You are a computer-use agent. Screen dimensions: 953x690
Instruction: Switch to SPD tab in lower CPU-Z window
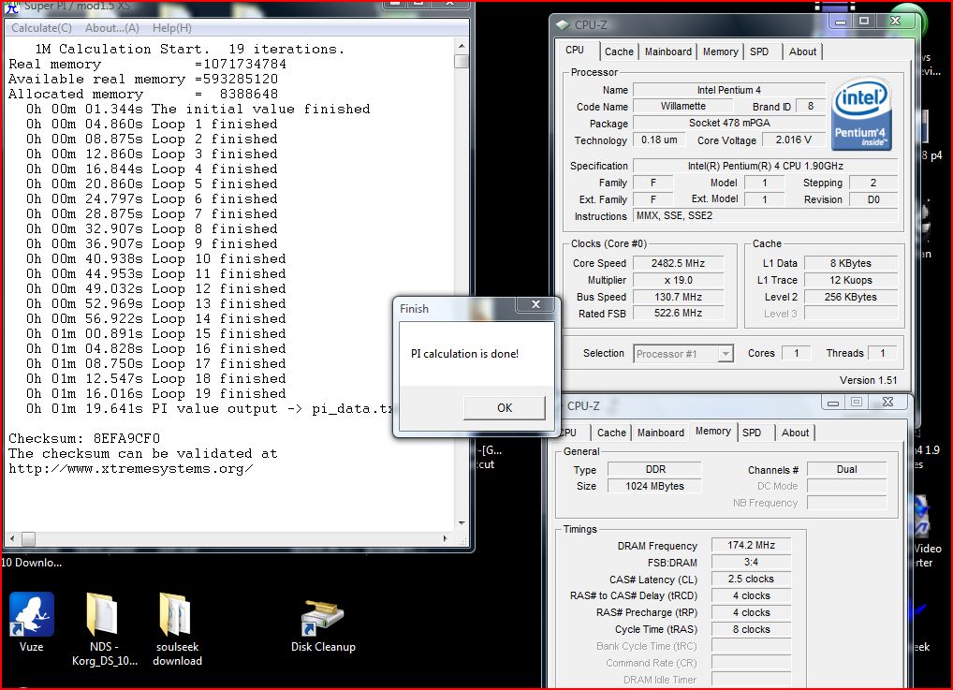tap(752, 433)
